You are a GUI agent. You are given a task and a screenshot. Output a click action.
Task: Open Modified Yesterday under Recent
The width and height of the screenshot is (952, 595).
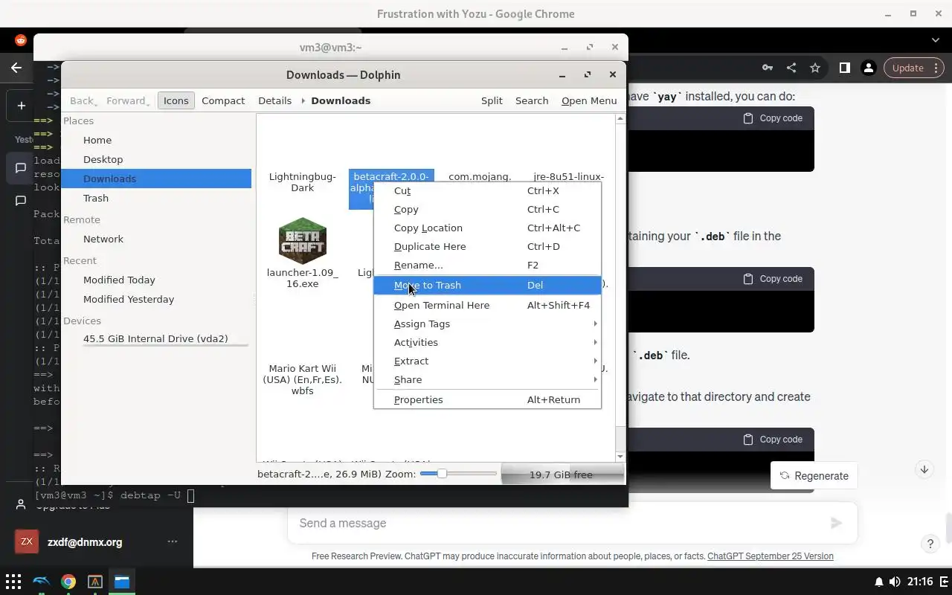pos(156,299)
